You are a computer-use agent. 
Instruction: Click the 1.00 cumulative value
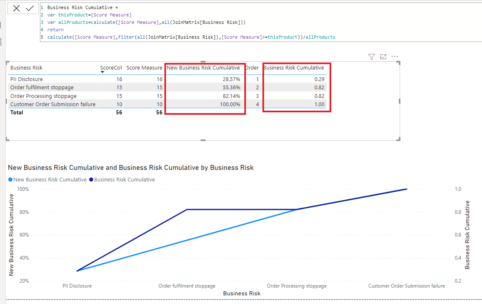(319, 104)
